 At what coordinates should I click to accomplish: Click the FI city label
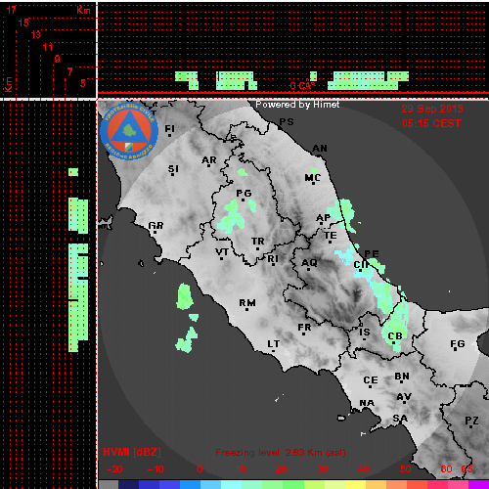coord(169,129)
